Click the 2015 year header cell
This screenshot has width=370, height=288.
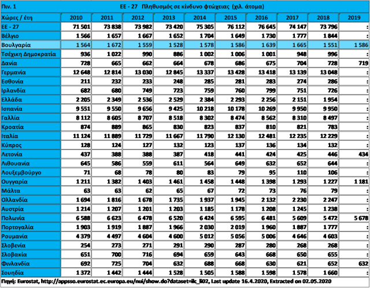coord(230,18)
